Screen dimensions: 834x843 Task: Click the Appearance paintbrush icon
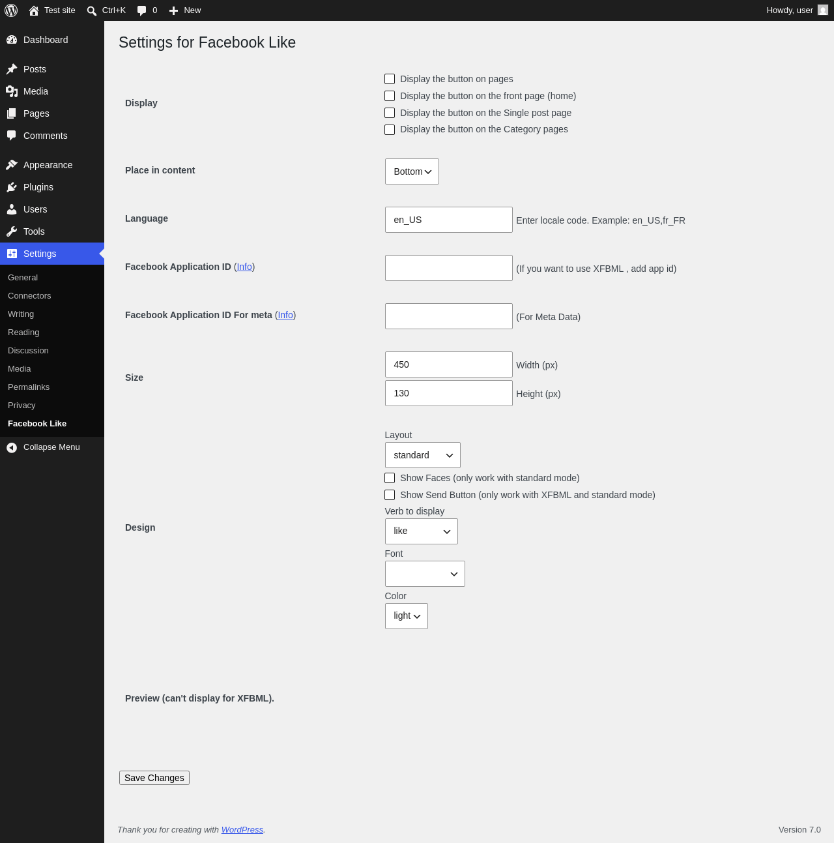click(x=12, y=165)
